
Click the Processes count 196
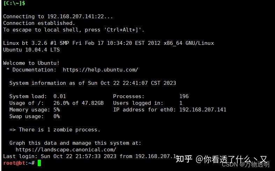tap(184, 96)
